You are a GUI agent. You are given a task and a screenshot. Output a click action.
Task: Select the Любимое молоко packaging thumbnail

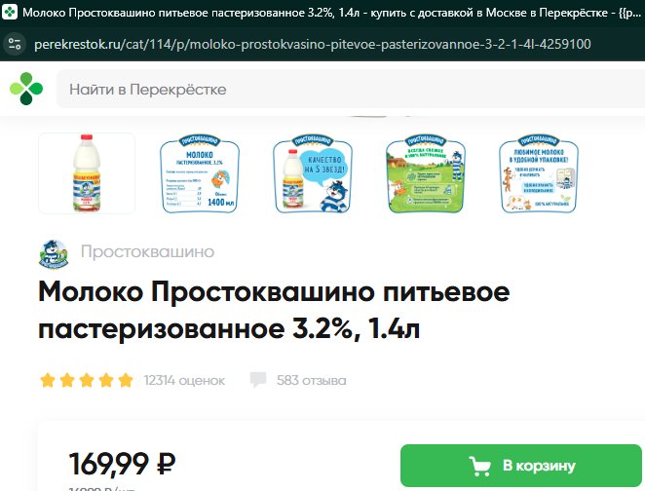(x=539, y=173)
